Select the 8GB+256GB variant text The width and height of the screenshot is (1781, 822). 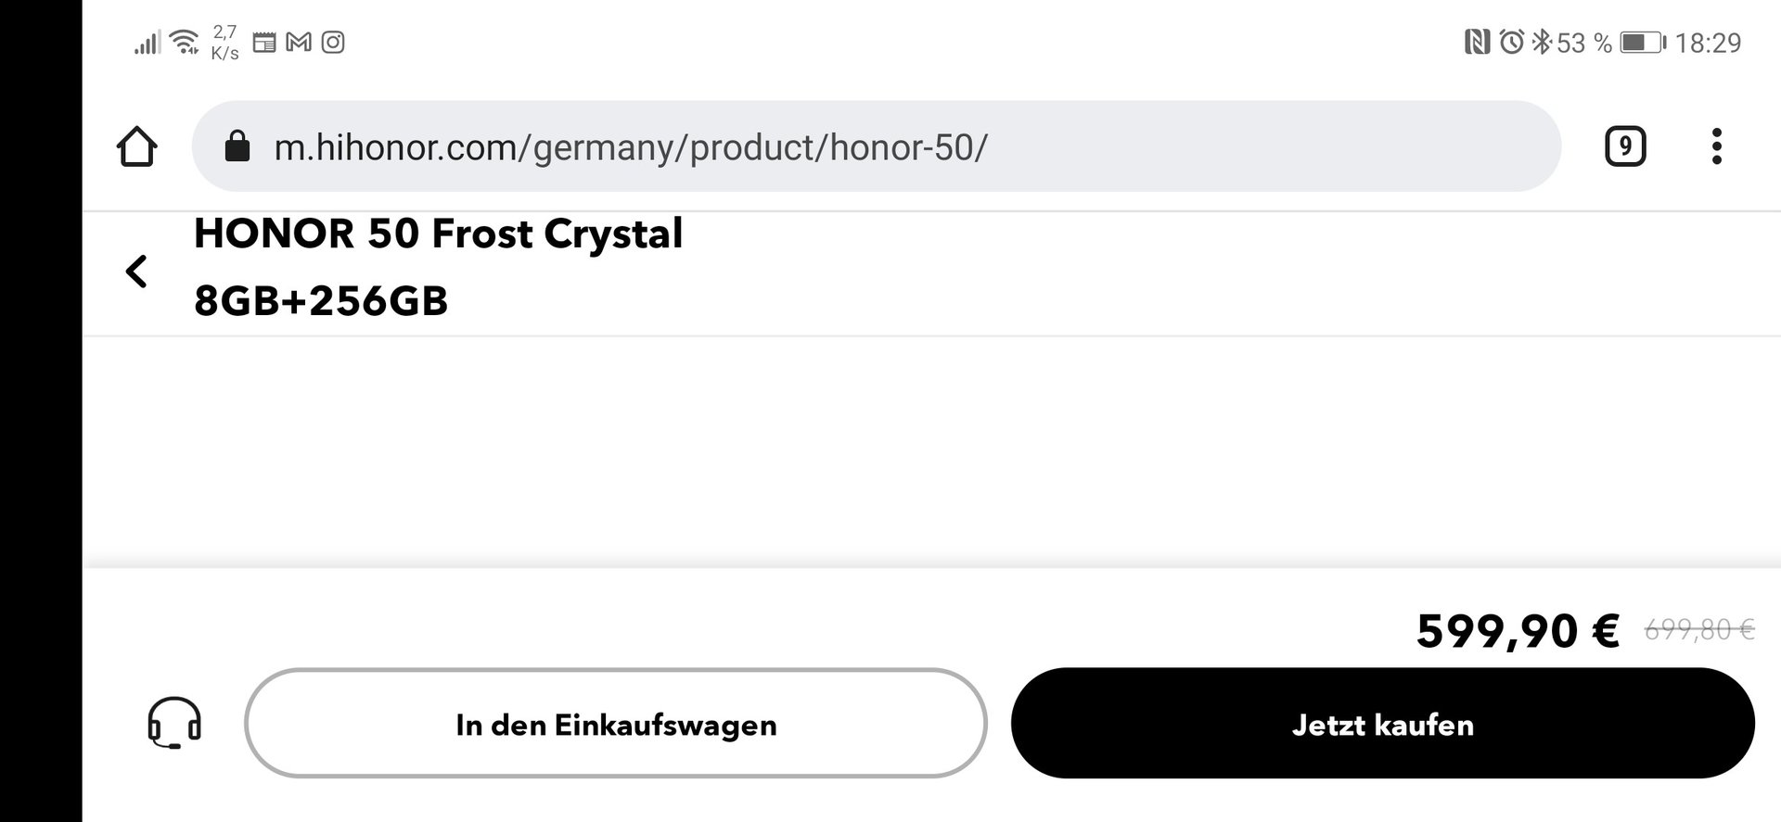(x=321, y=301)
